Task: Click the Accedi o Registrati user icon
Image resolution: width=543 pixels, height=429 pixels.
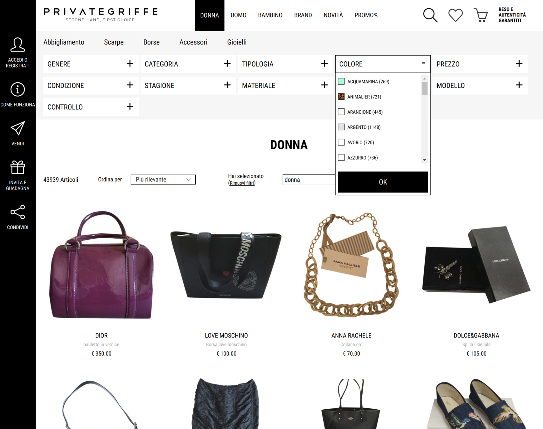Action: coord(18,45)
